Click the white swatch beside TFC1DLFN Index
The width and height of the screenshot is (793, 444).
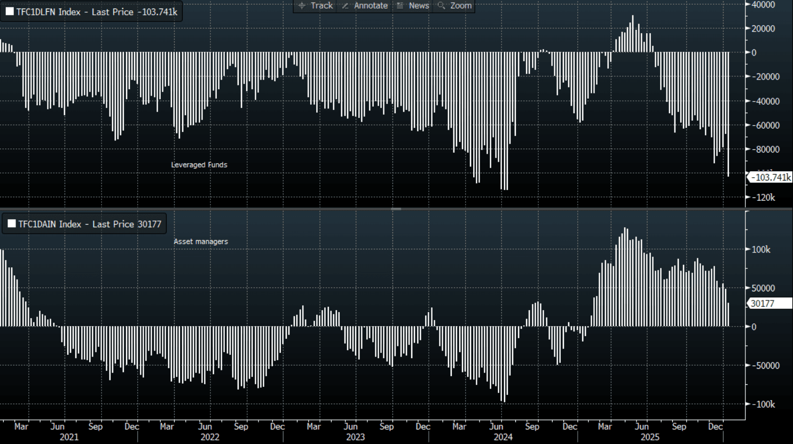(x=10, y=11)
